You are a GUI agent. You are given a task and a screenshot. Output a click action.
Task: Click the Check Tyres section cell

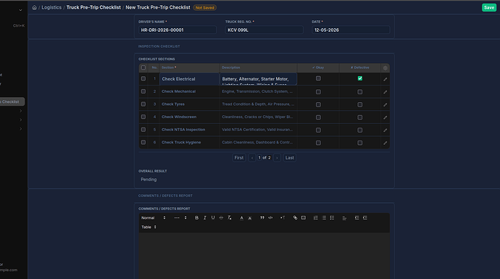click(x=189, y=104)
